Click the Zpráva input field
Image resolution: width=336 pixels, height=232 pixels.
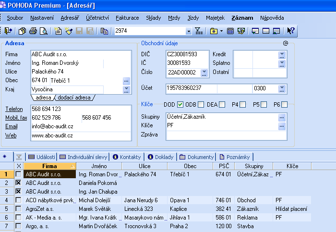click(x=226, y=135)
